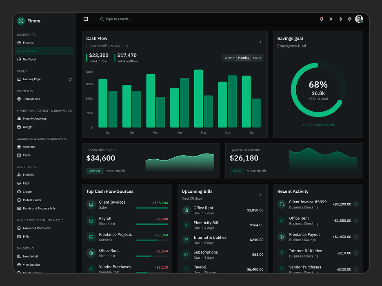This screenshot has height=286, width=382.
Task: Click the Freelance Payout dollar icon
Action: tap(282, 237)
